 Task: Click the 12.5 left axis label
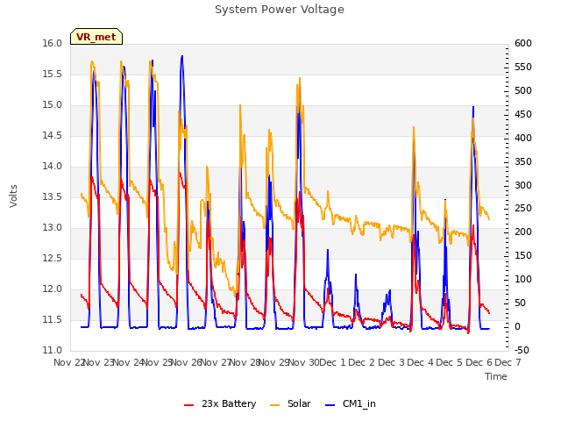click(x=53, y=258)
